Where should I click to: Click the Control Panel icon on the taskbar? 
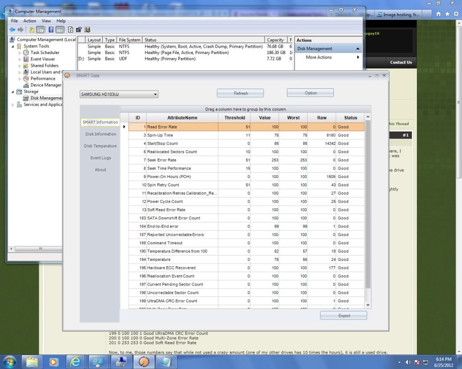tap(98, 362)
